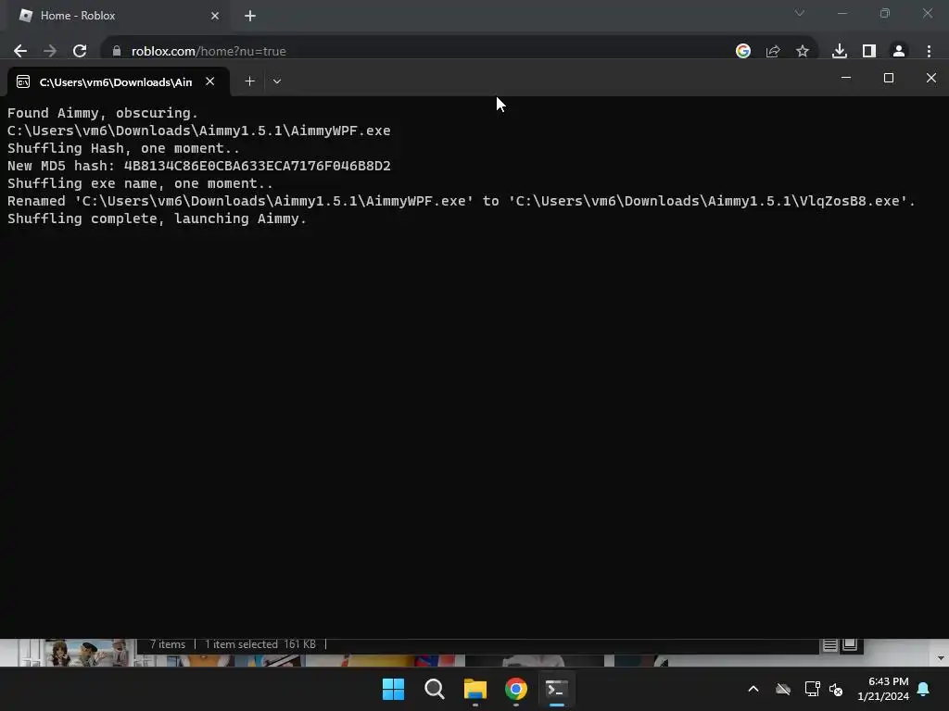This screenshot has height=711, width=949.
Task: Open Chrome downloads
Action: pos(840,52)
